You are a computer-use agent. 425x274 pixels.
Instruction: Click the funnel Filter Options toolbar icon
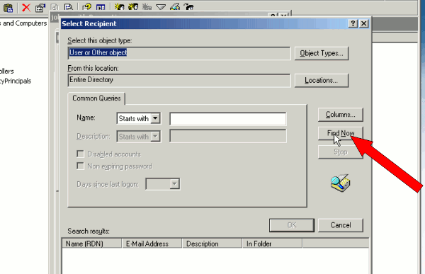tap(161, 7)
